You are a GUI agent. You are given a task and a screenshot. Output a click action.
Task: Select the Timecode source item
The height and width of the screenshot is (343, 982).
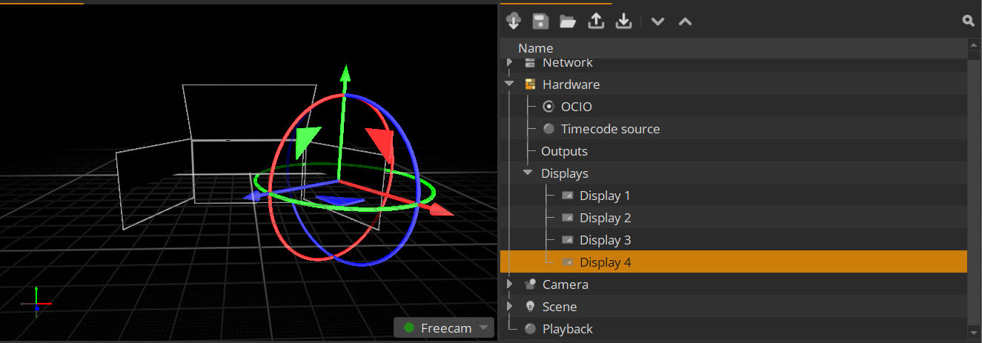(x=609, y=129)
